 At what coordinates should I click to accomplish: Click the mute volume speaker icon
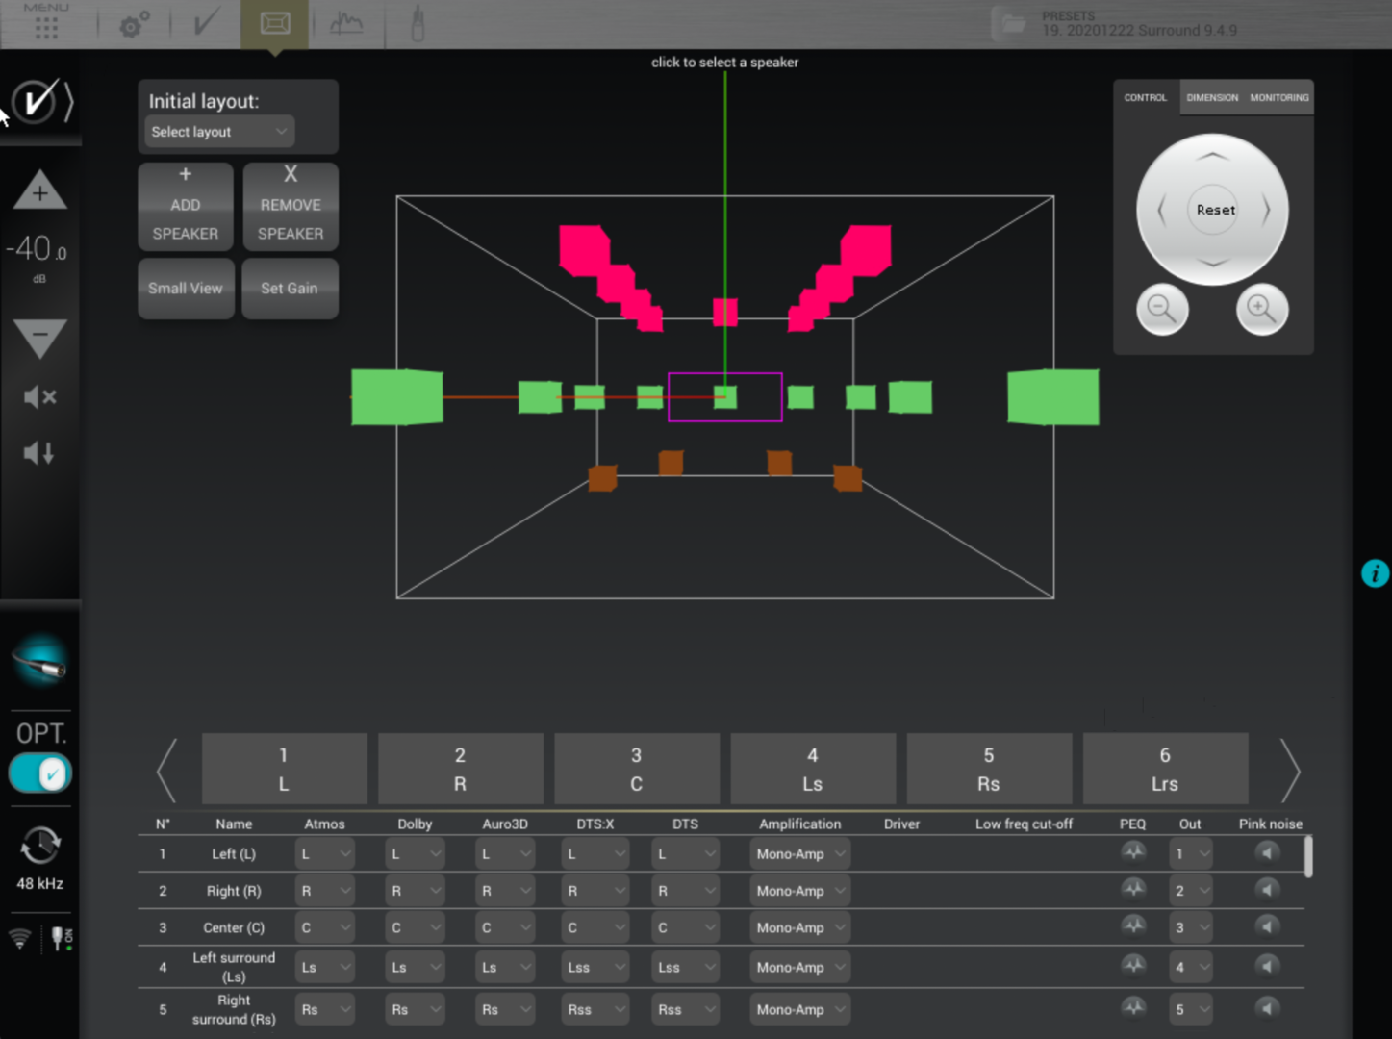point(39,396)
